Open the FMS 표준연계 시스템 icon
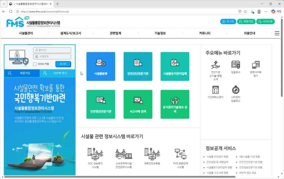Image resolution: width=284 pixels, height=179 pixels. (x=180, y=154)
